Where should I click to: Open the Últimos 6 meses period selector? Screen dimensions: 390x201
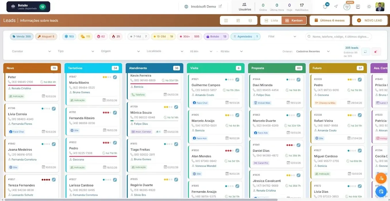pyautogui.click(x=330, y=20)
